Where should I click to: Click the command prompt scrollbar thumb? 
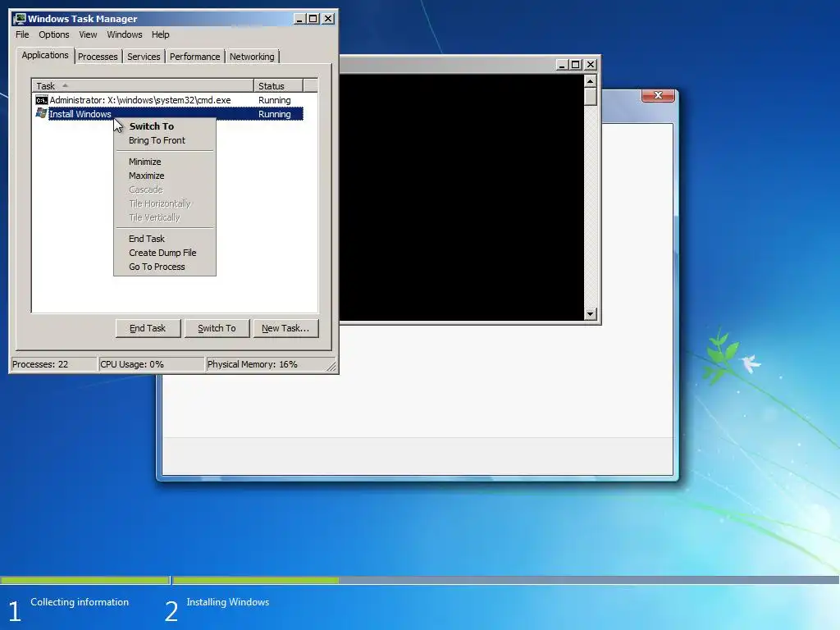tap(591, 97)
